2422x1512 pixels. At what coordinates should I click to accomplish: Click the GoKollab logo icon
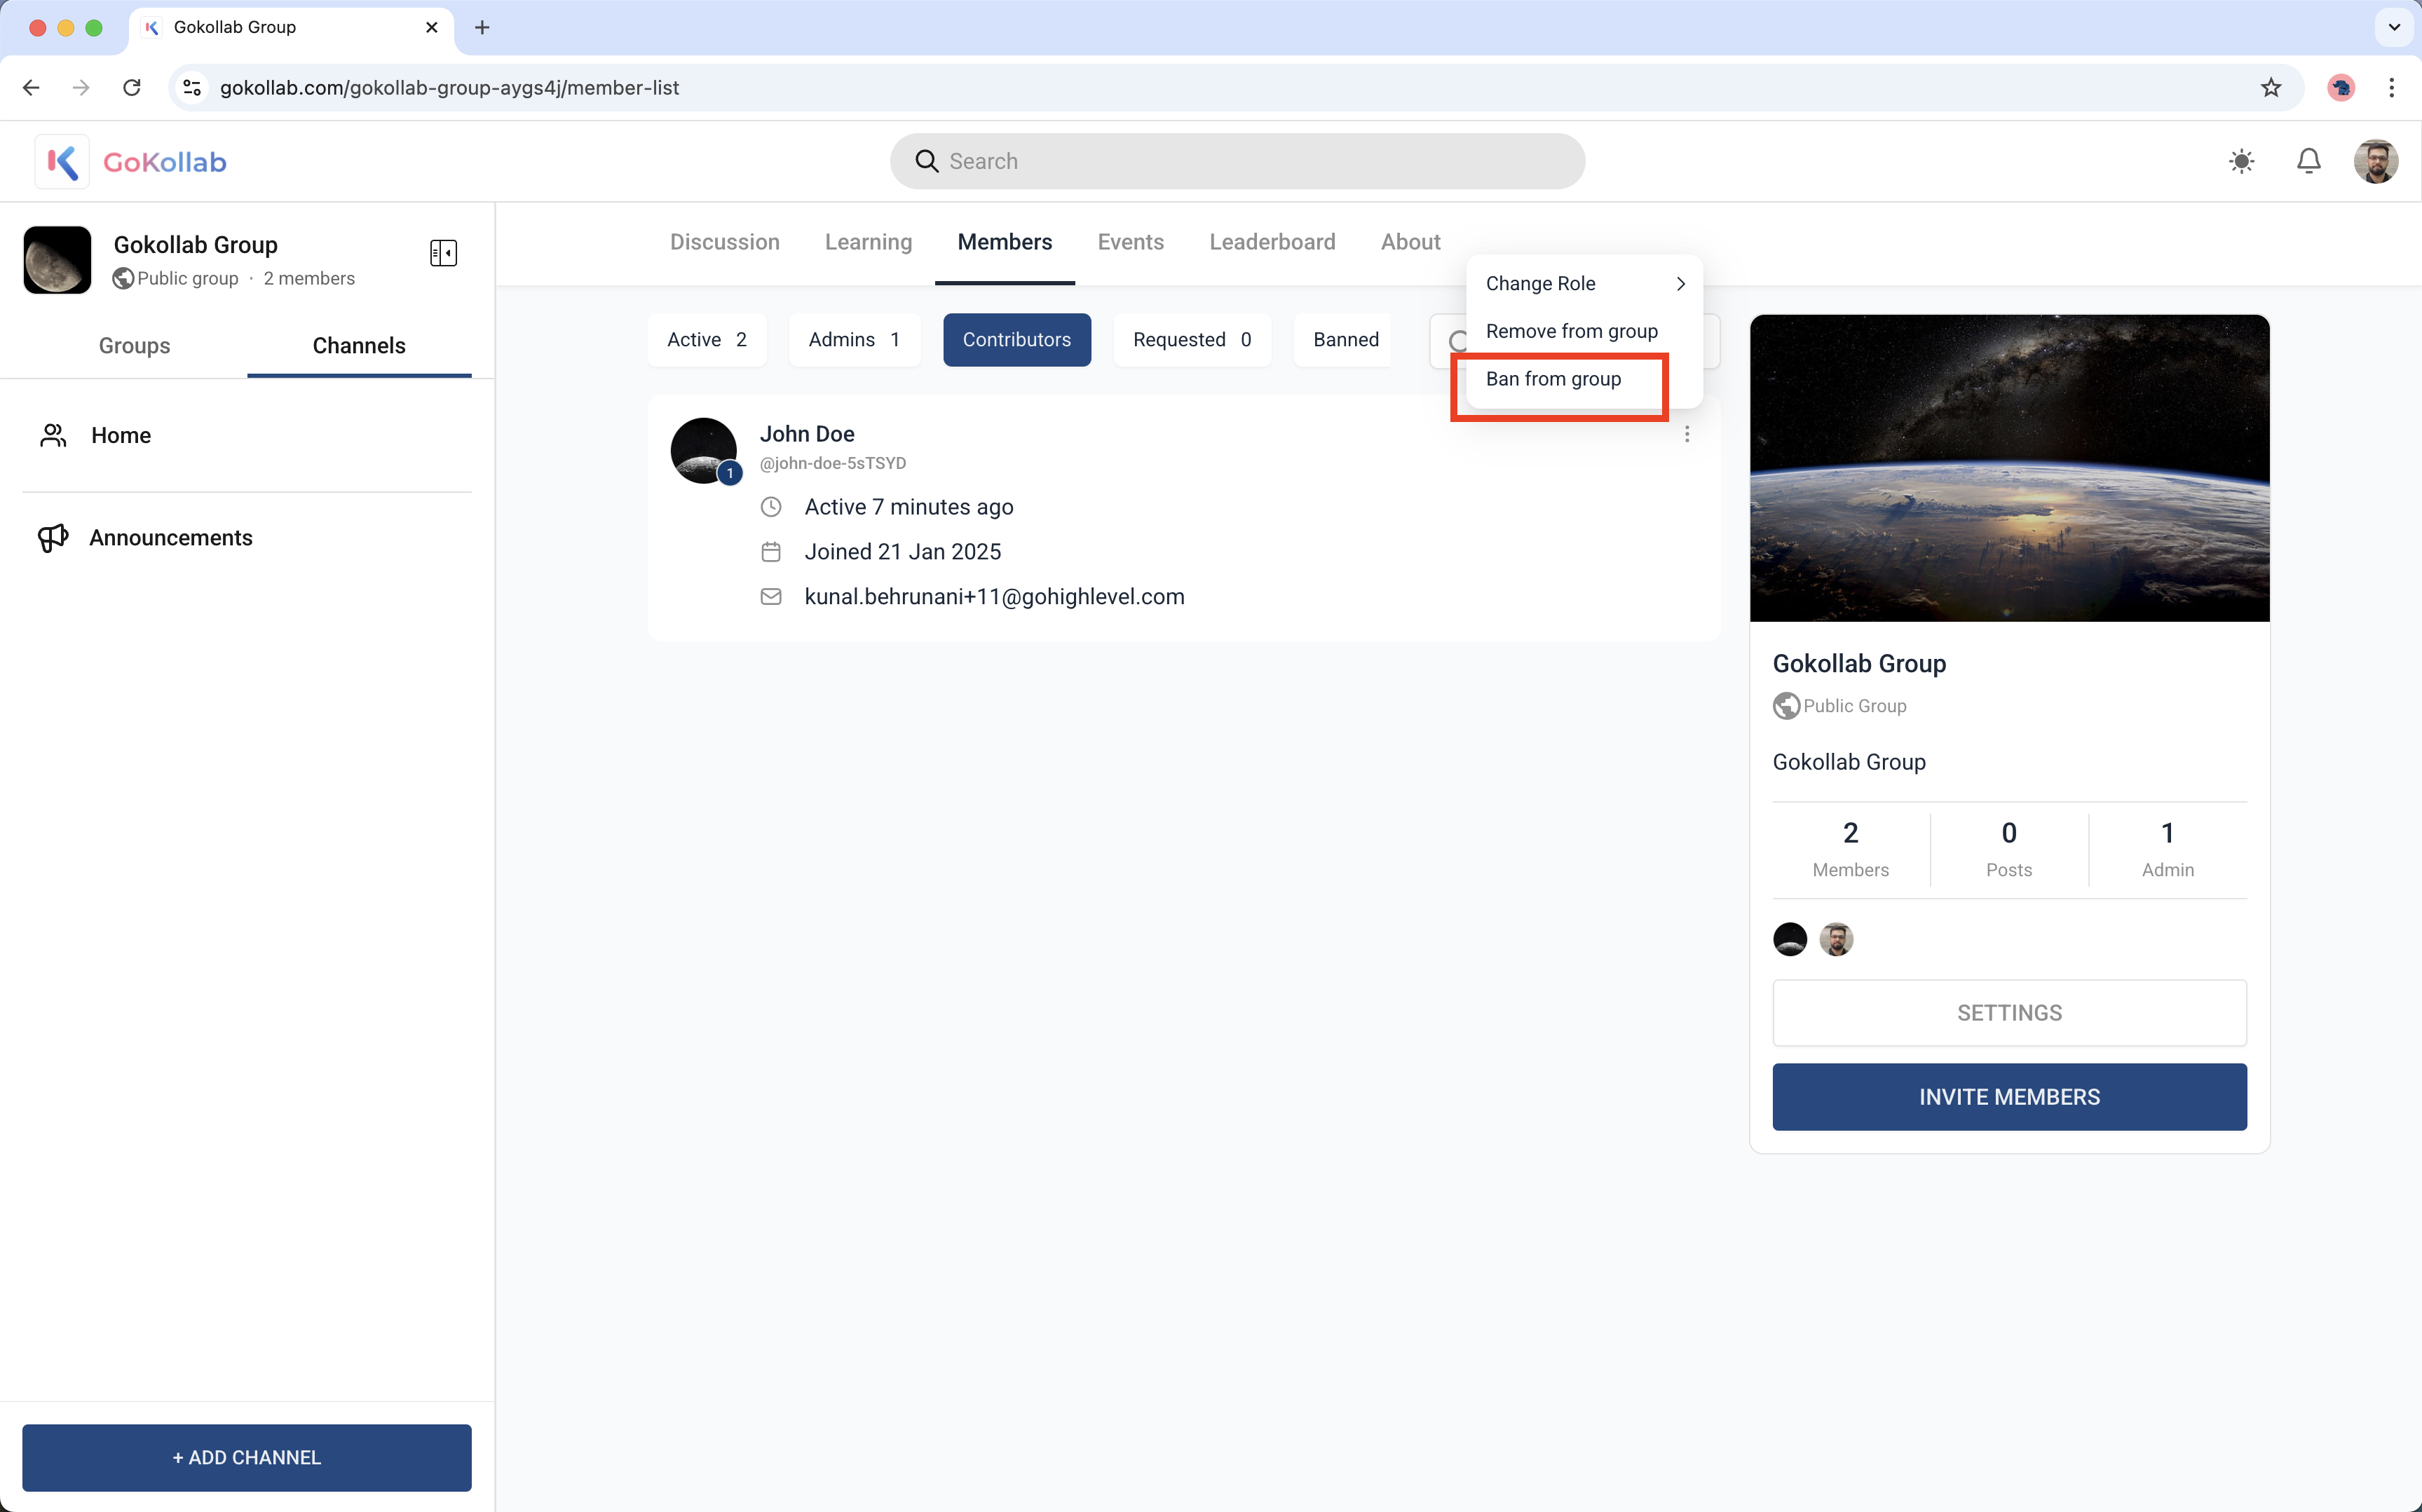click(62, 161)
